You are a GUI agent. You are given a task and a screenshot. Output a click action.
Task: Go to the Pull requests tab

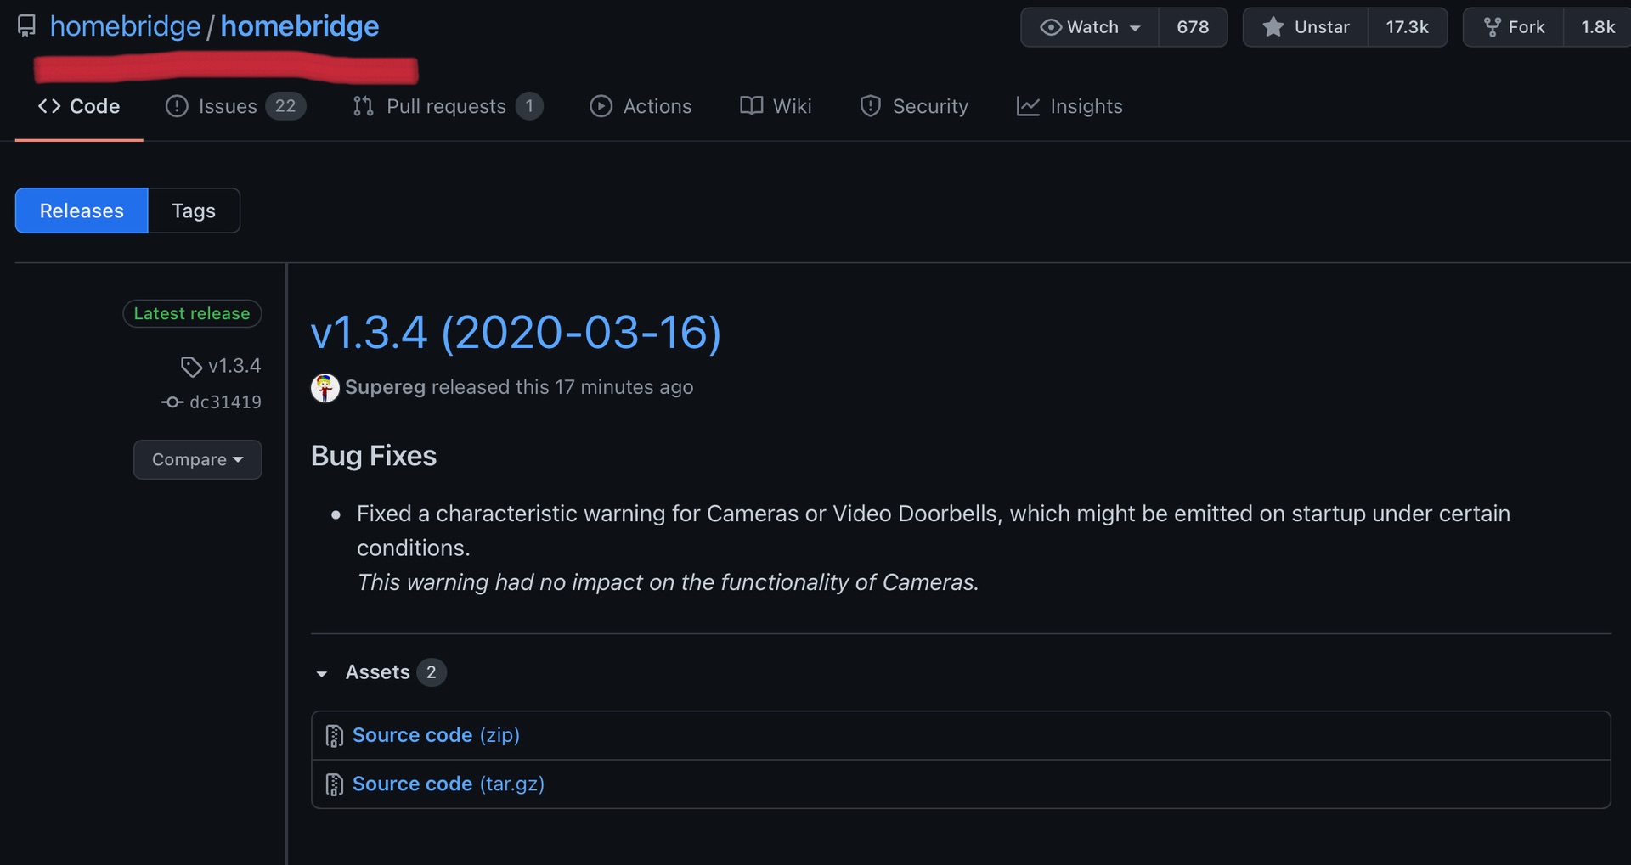tap(447, 106)
